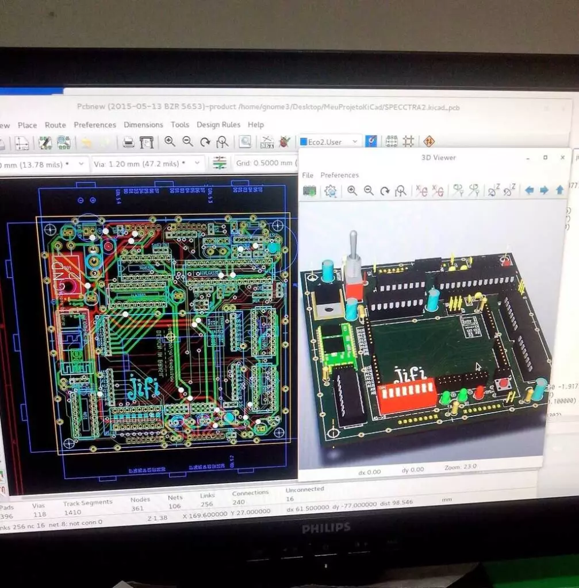Toggle track and autorouting mode

(x=409, y=141)
